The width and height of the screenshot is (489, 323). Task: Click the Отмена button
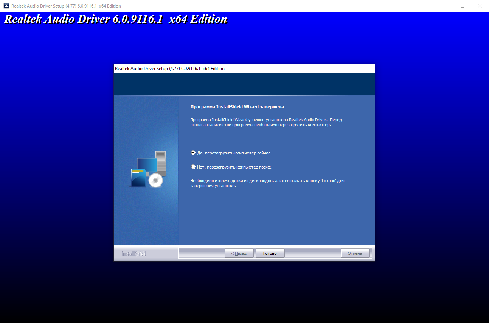(x=355, y=253)
